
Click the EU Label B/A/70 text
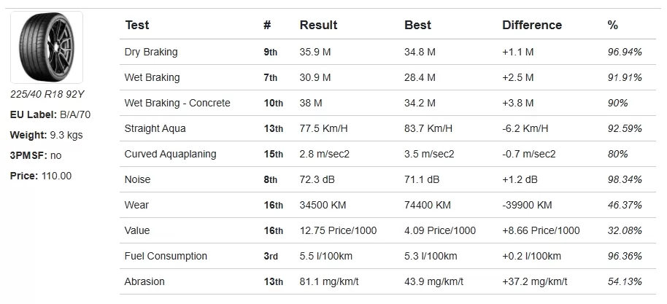[x=50, y=114]
